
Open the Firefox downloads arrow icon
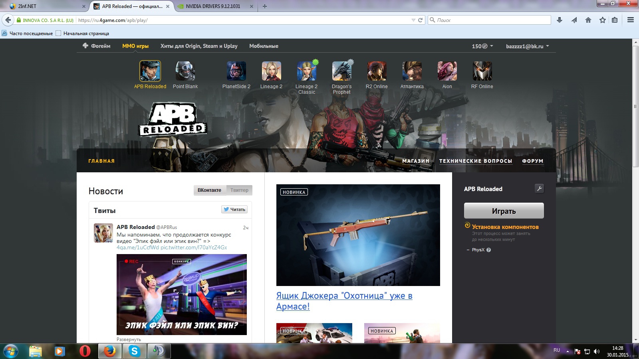[x=560, y=20]
